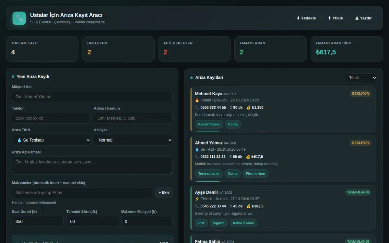
Task: Click the Yedekle backup button
Action: [306, 18]
